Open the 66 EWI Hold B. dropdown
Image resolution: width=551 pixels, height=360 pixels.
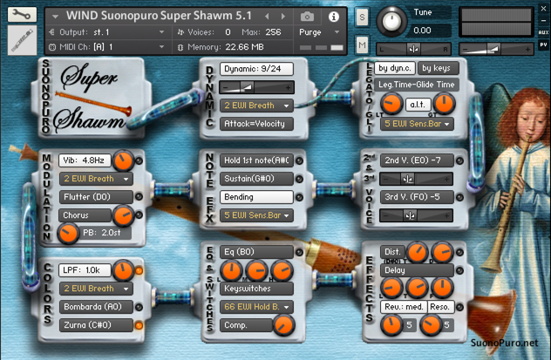point(256,307)
